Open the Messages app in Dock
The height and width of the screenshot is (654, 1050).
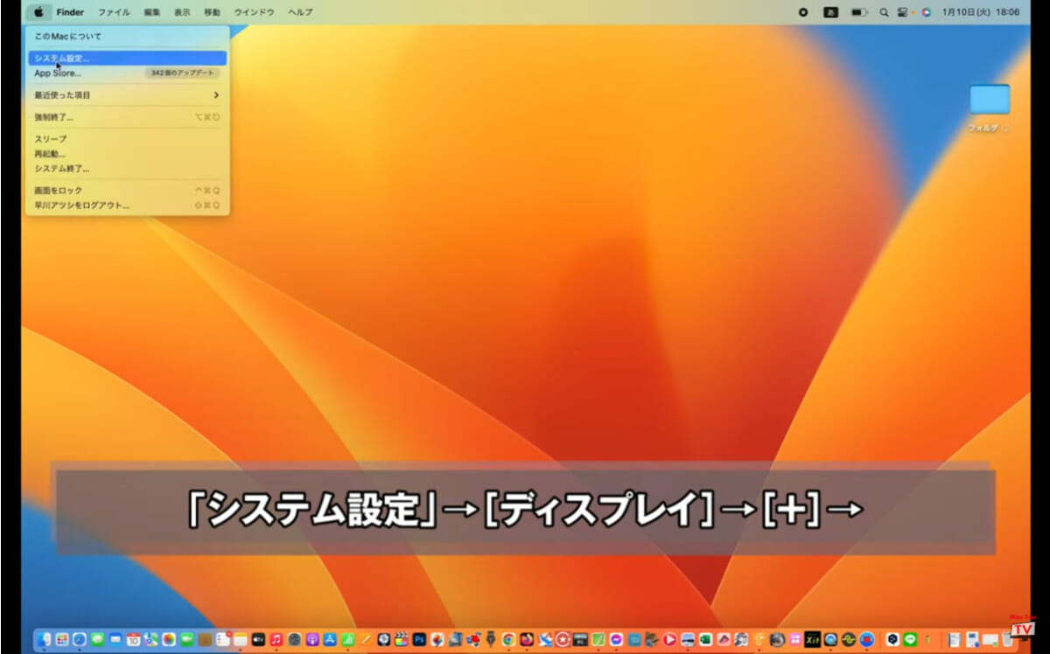[97, 639]
